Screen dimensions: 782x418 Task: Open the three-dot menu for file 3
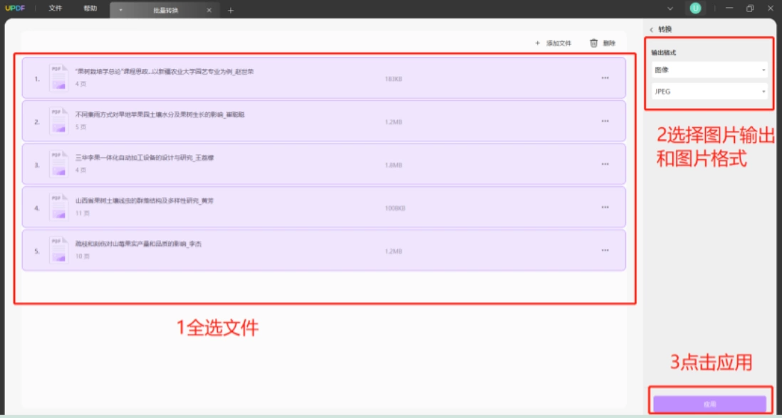point(605,164)
